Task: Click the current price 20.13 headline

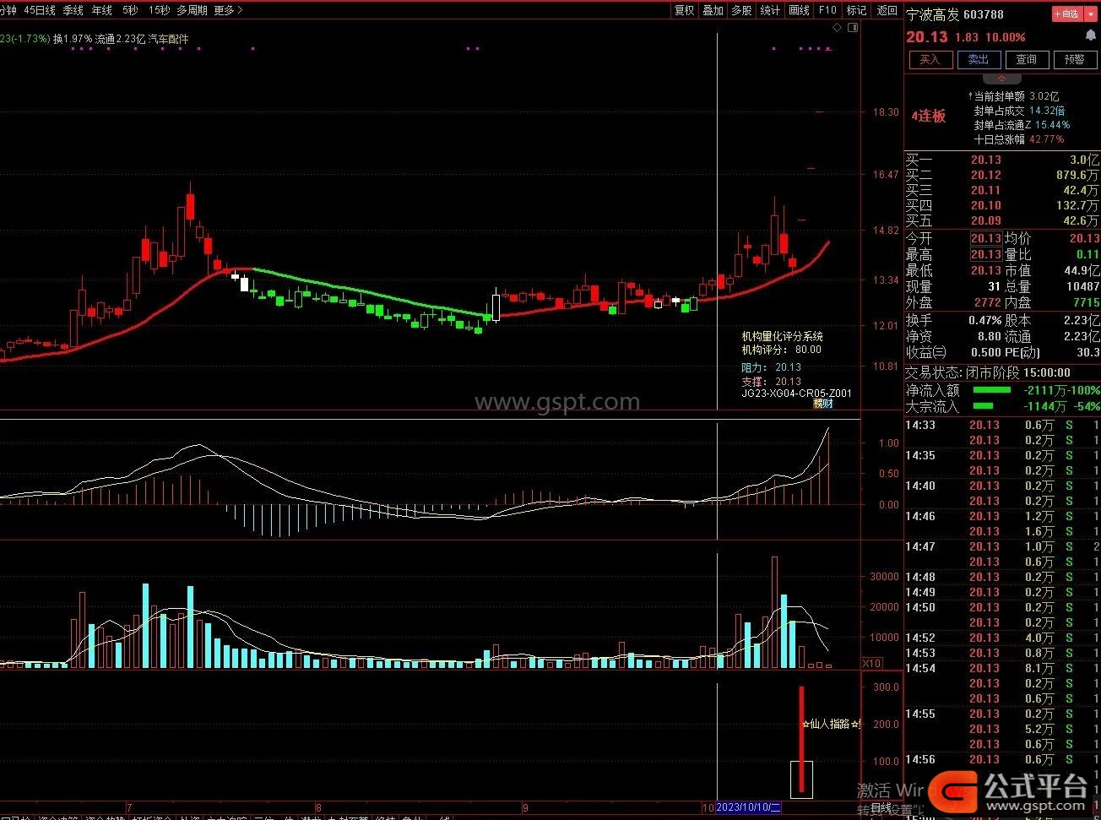Action: pyautogui.click(x=927, y=37)
